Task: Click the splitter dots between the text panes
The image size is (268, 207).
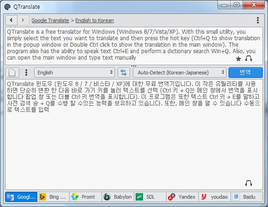Action: point(134,66)
